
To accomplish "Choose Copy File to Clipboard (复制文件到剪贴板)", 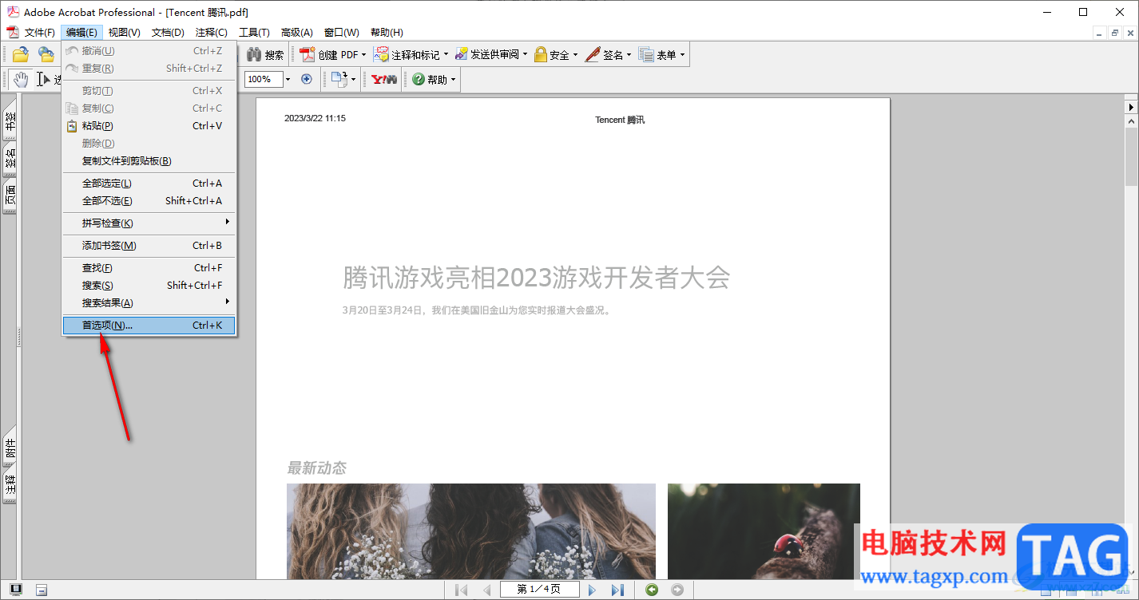I will pos(149,160).
